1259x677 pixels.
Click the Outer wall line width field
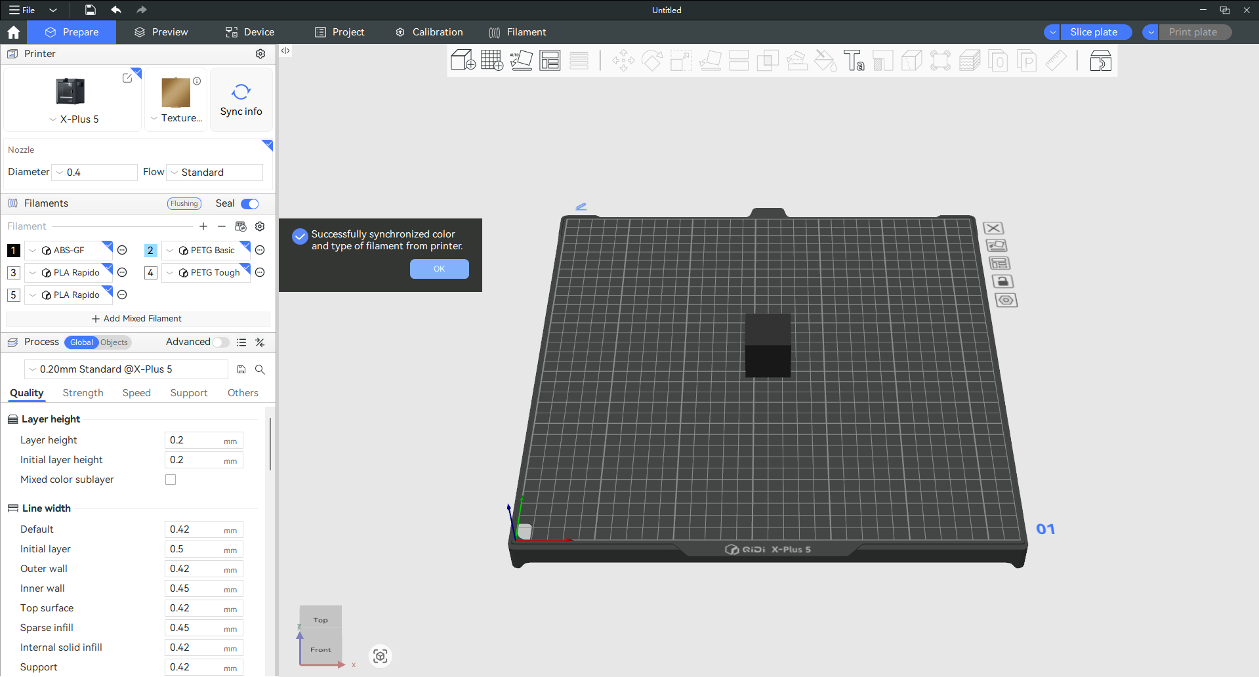click(x=203, y=569)
